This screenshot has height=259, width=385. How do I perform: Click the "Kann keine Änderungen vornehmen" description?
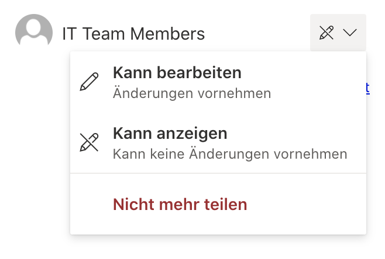(x=230, y=155)
